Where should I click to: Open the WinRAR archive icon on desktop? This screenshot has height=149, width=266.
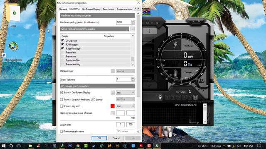tap(146, 12)
